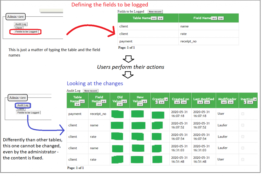Sort Audit Log by Old Value a-z

pos(124,101)
